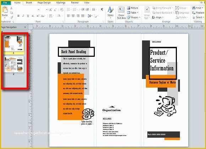206x149 pixels.
Task: Select page 1 thumbnail
Action: point(14,43)
